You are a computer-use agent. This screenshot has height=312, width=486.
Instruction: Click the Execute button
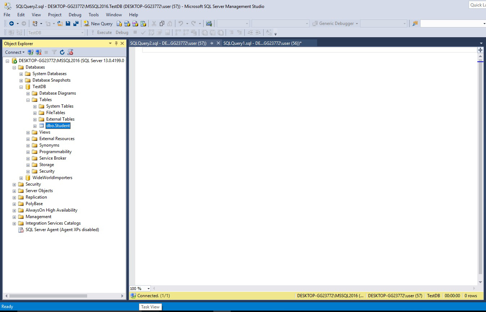101,32
